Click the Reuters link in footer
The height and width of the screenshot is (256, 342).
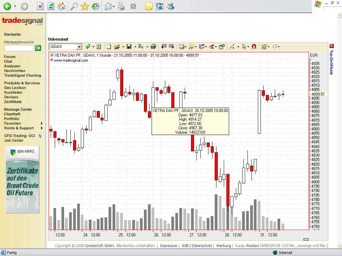253,246
